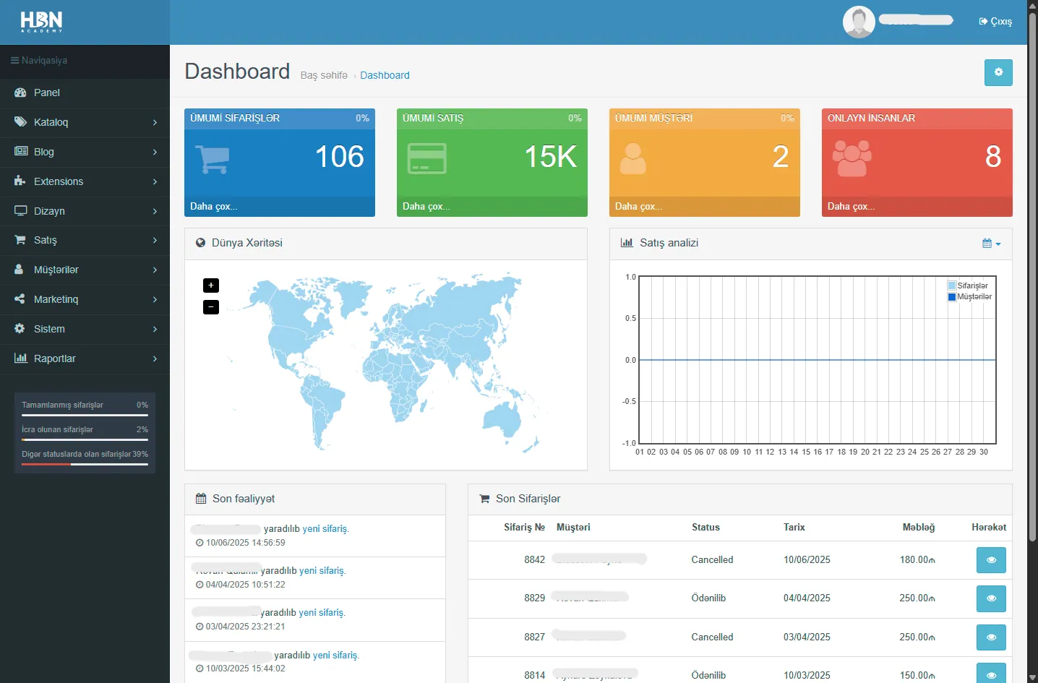1038x683 pixels.
Task: Click the shopping cart icon in orders tile
Action: click(213, 159)
